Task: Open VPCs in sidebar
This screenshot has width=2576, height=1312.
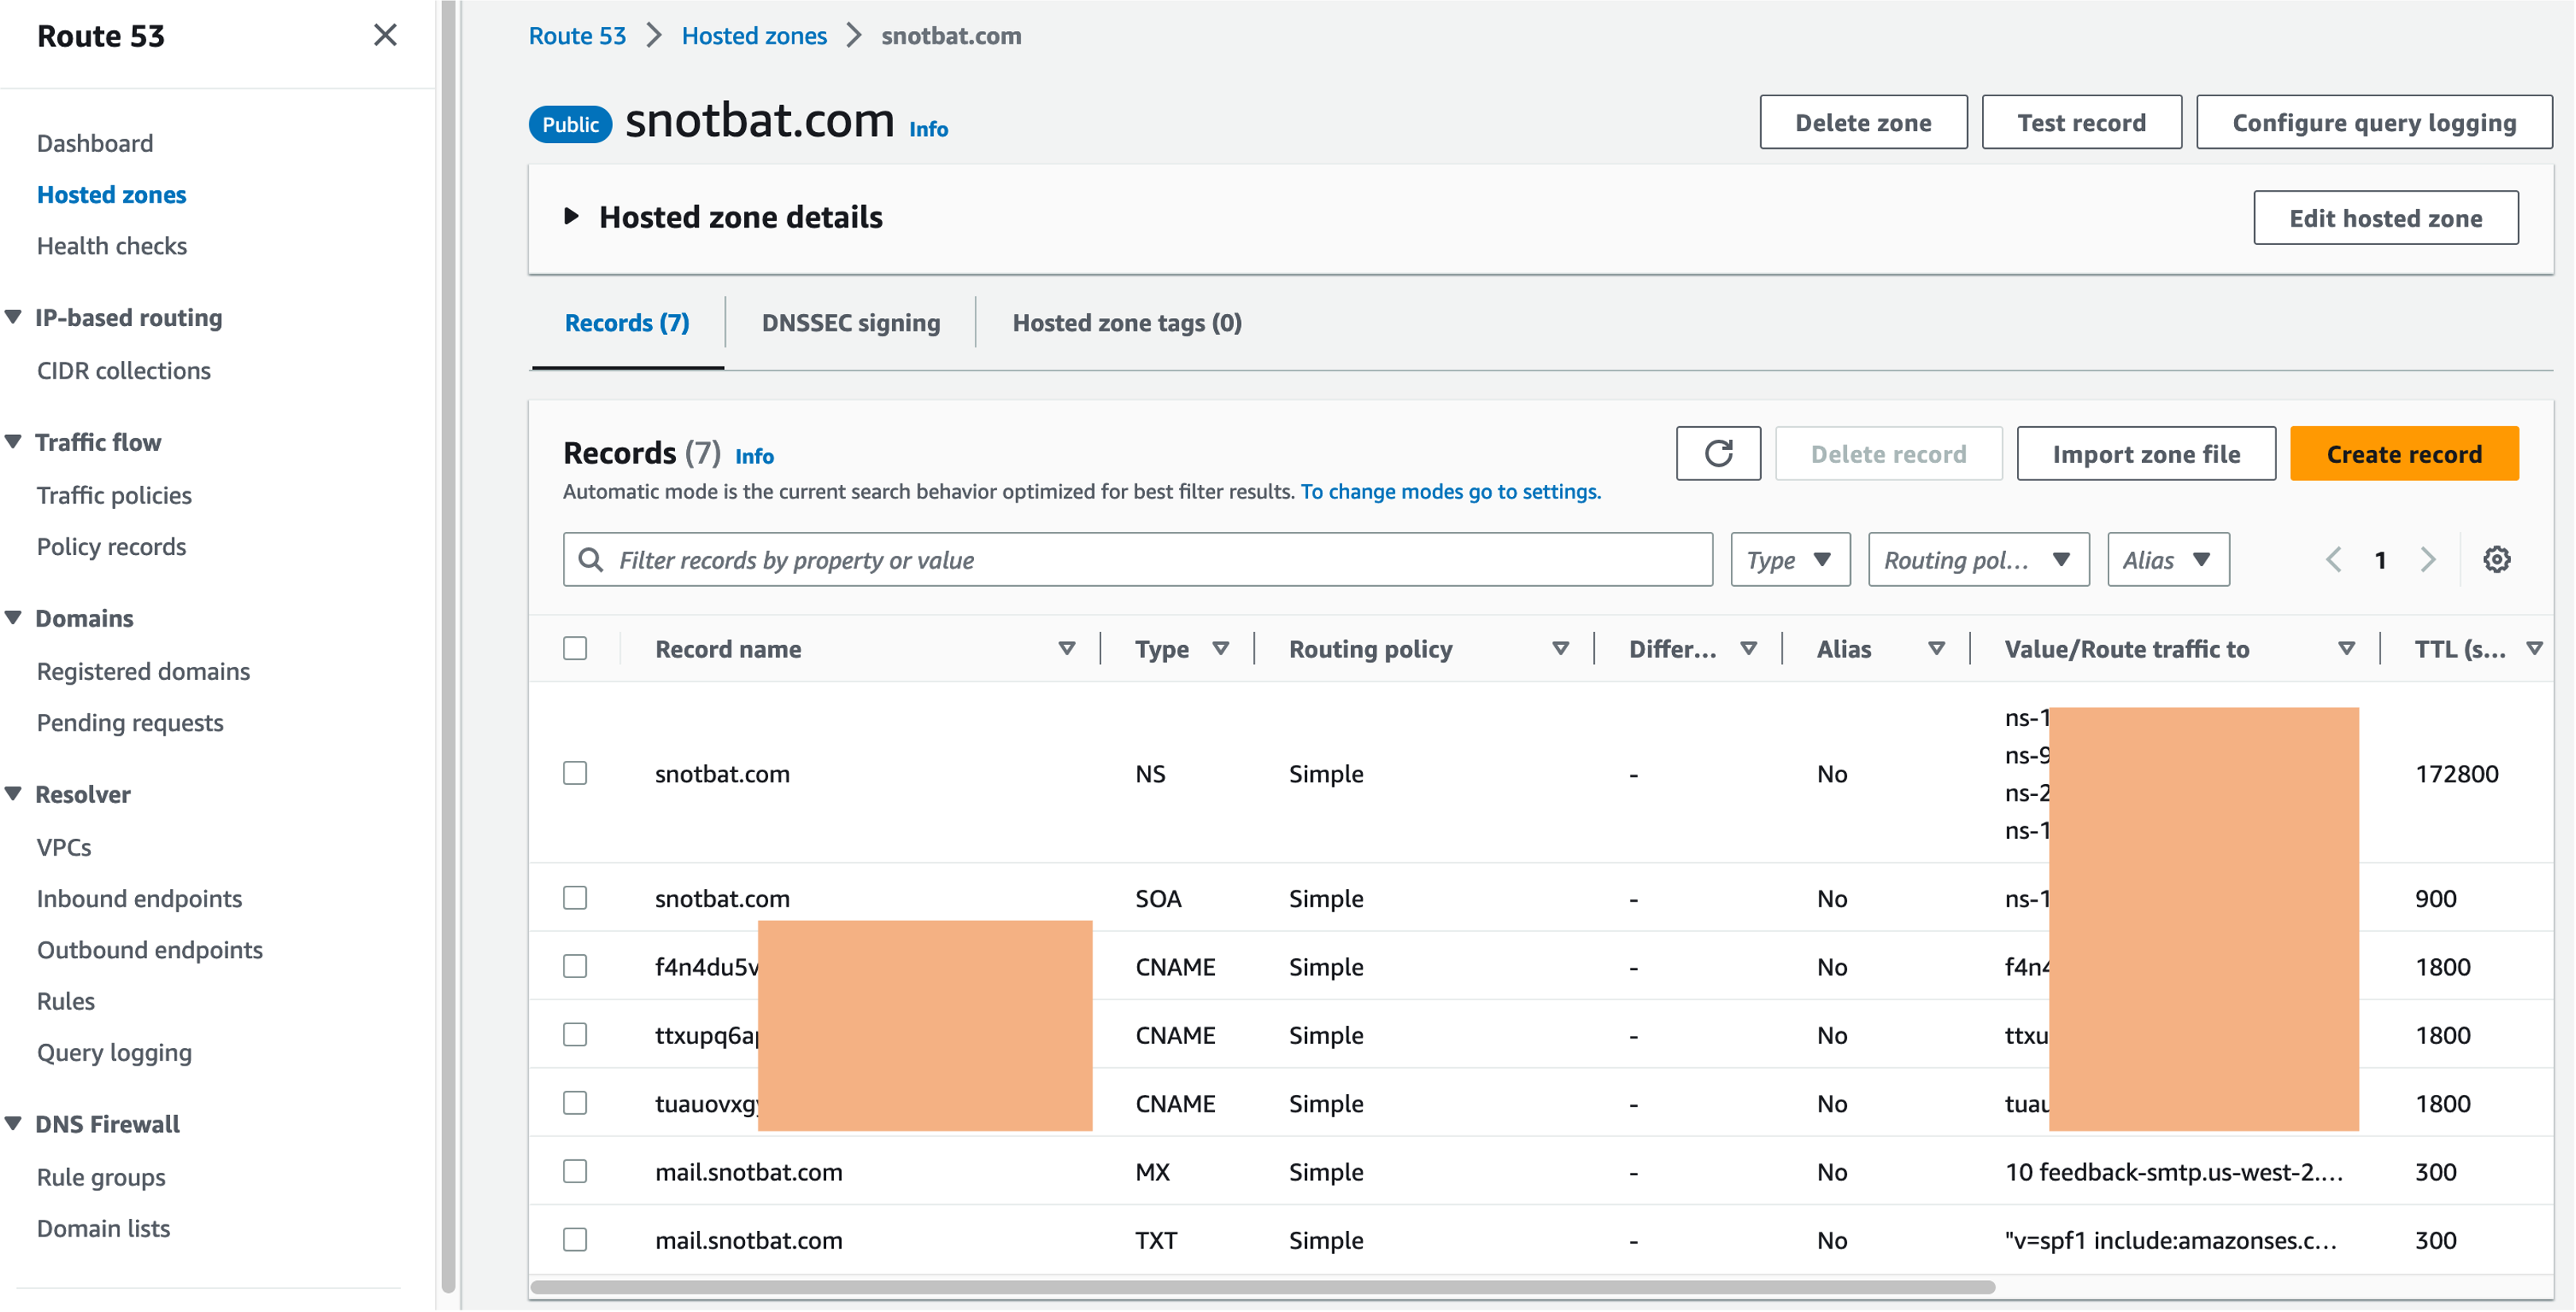Action: point(64,848)
